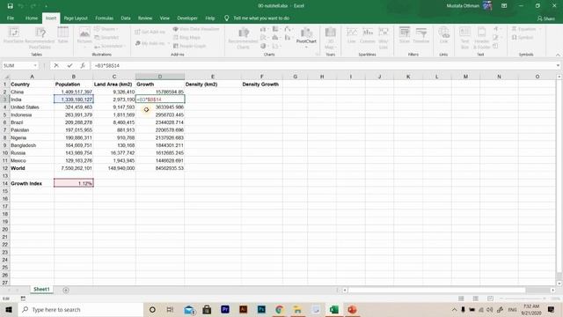The height and width of the screenshot is (317, 563).
Task: Select the Density Growth header cell
Action: click(x=261, y=85)
